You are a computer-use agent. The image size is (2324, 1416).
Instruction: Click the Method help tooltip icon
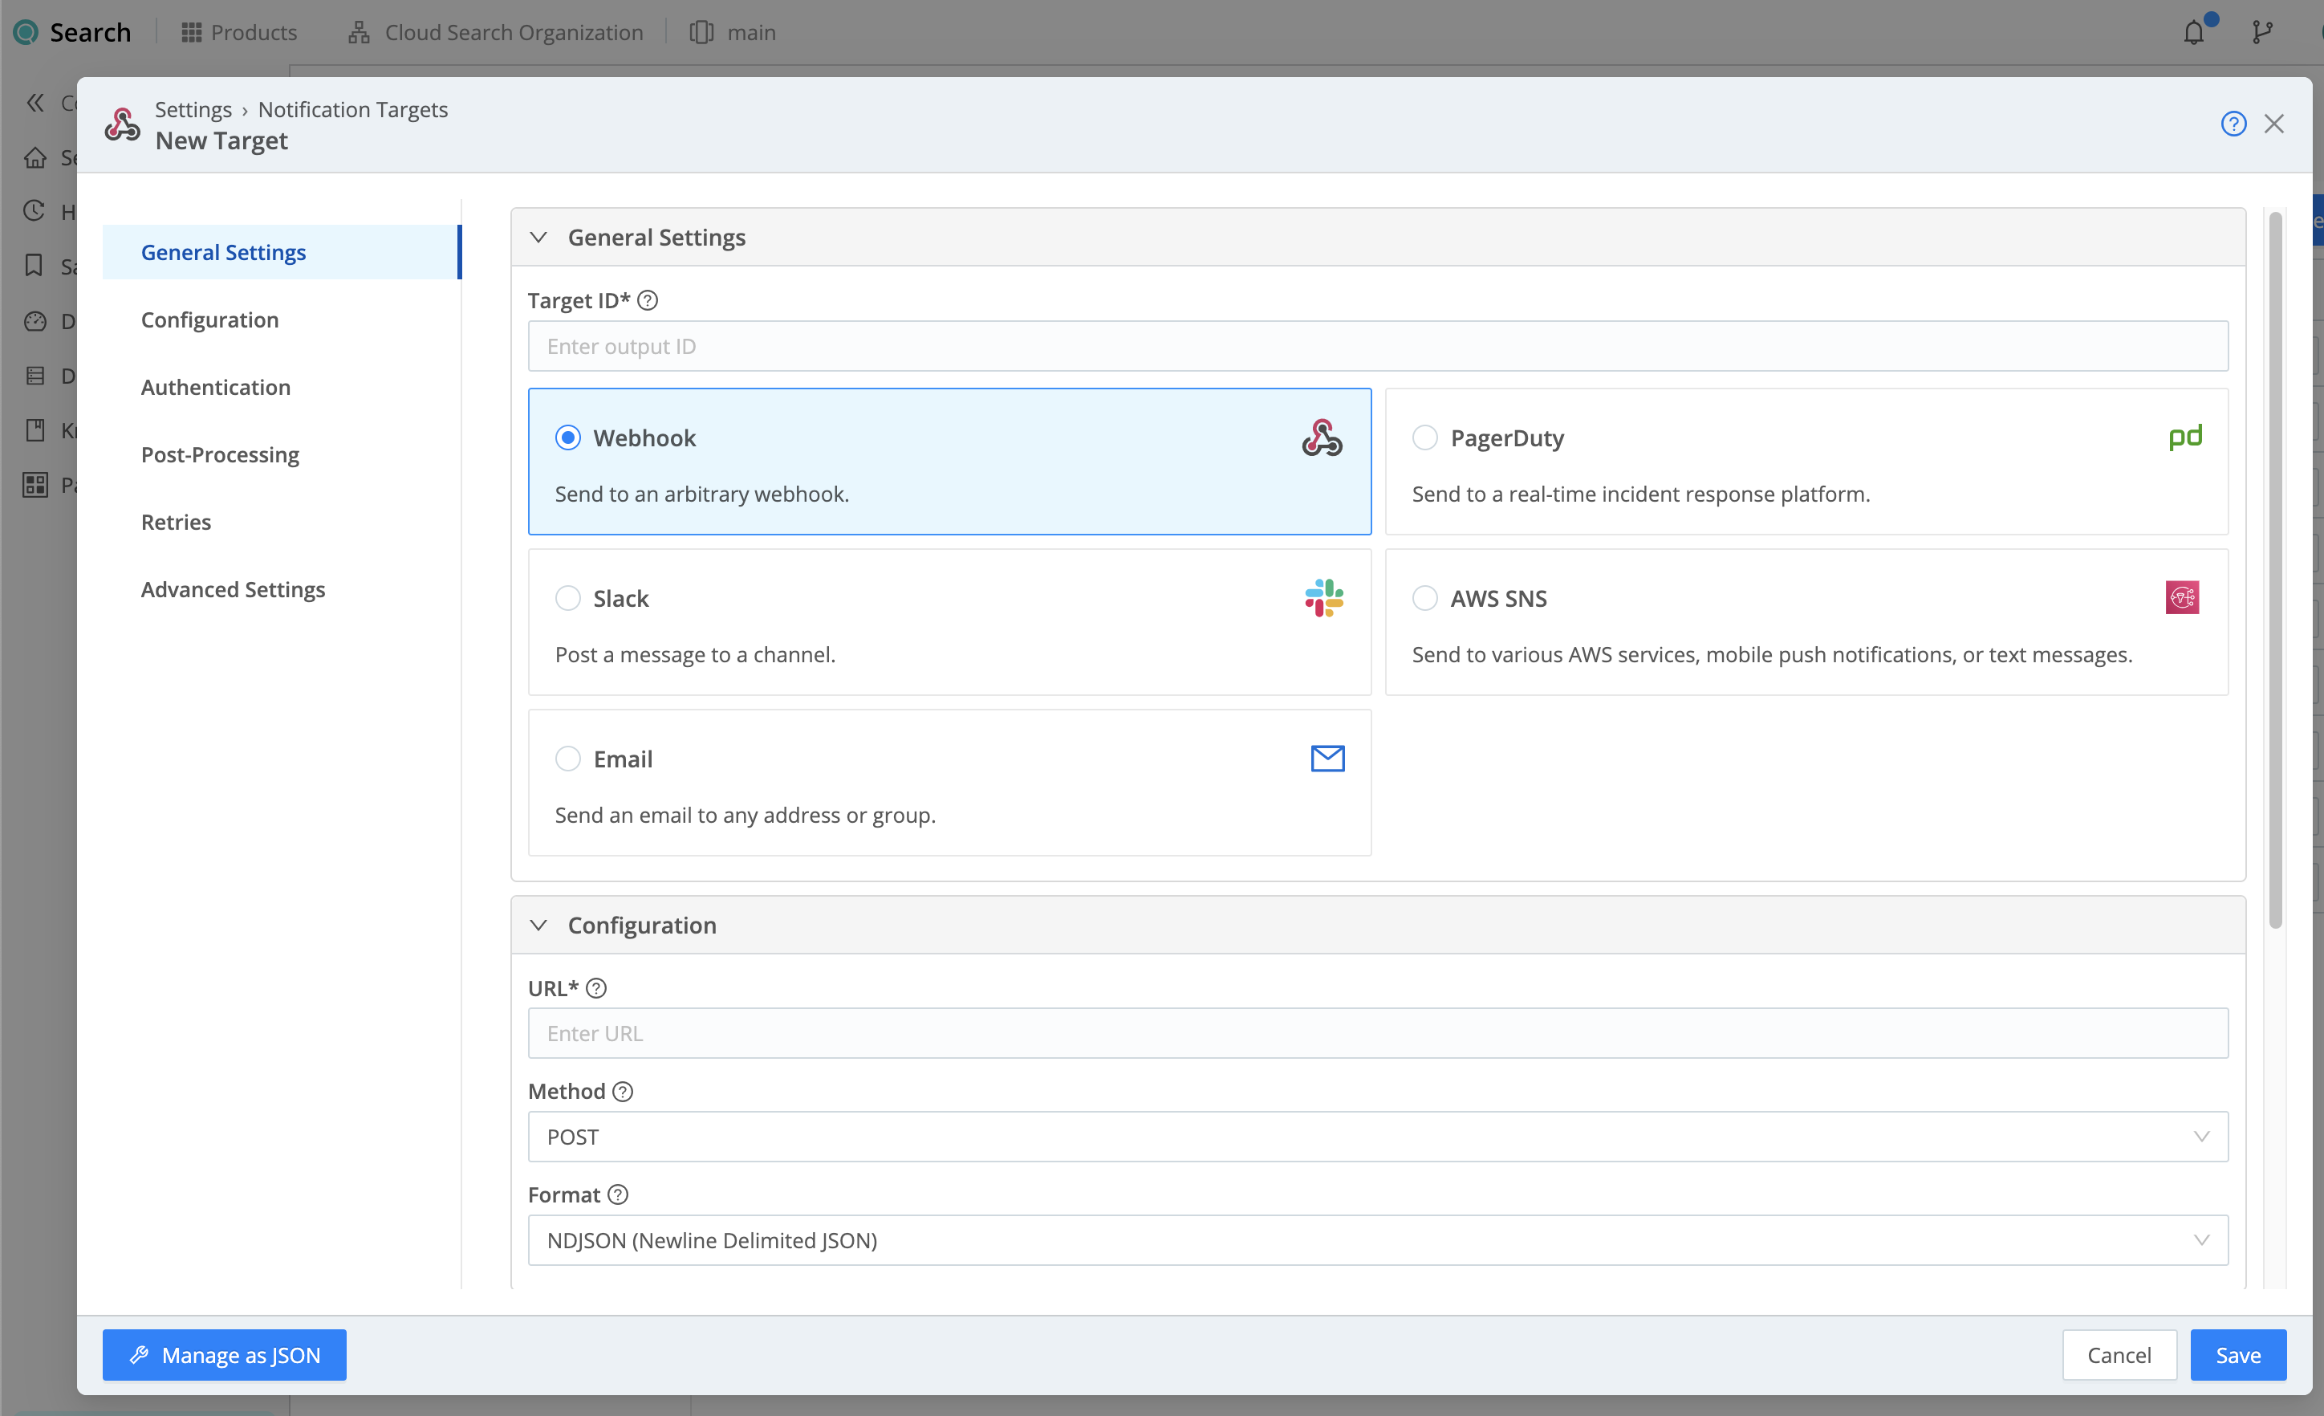(x=623, y=1092)
